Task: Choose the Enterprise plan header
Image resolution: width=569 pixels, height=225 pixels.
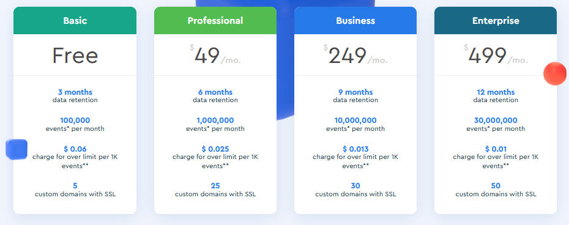Action: coord(496,21)
